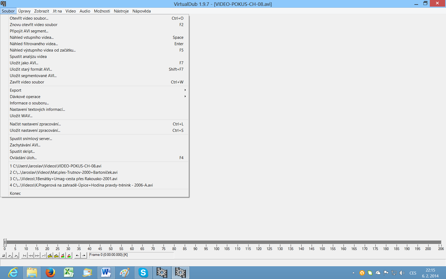The image size is (446, 279).
Task: Click the timeline slider thumb at frame 0
Action: (5, 242)
